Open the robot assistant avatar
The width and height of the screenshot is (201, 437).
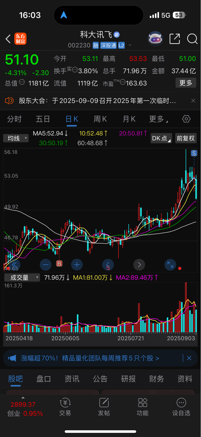coord(155,39)
